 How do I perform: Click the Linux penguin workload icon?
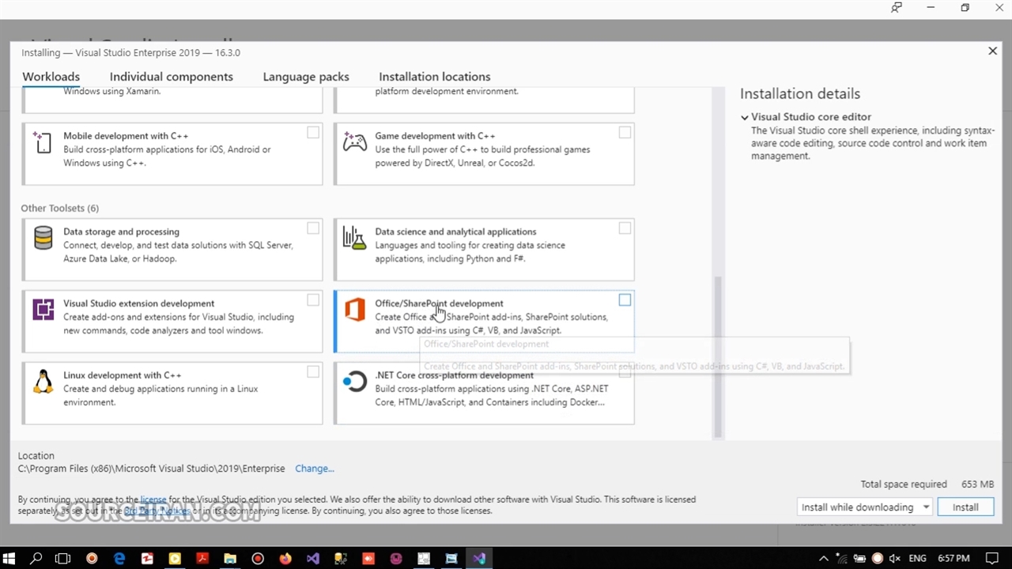pyautogui.click(x=43, y=382)
